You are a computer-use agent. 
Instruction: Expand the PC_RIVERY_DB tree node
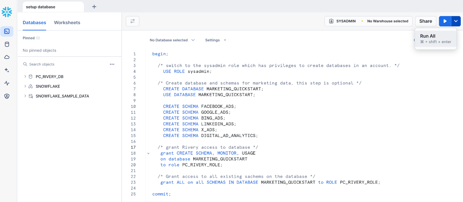(25, 77)
